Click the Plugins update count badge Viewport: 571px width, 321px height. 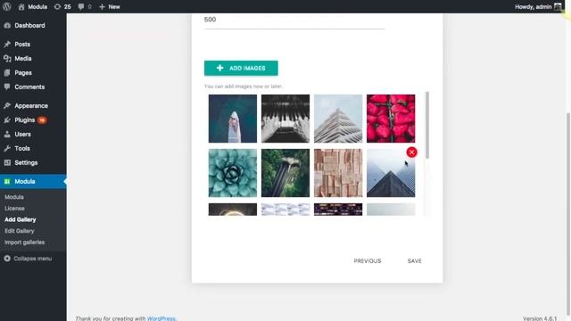42,119
